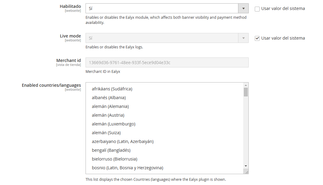This screenshot has width=323, height=185.
Task: Select 'albanés (Albania)' option
Action: (109, 98)
